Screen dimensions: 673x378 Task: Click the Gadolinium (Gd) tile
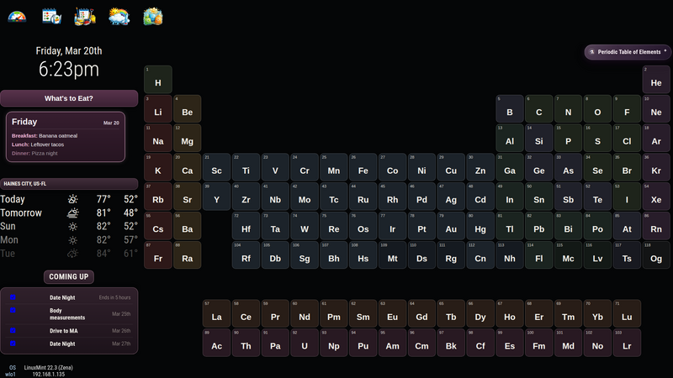click(x=421, y=313)
